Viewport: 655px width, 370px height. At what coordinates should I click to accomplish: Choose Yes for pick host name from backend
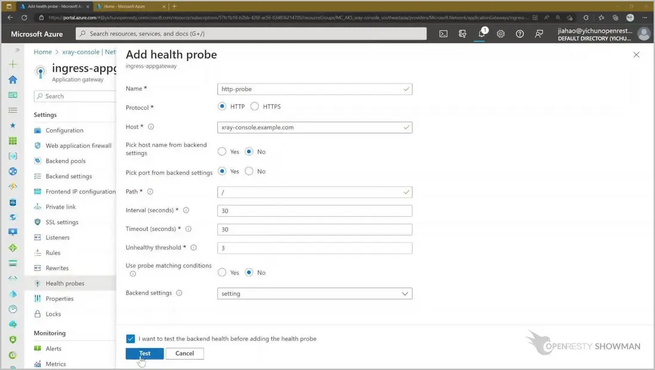[222, 152]
